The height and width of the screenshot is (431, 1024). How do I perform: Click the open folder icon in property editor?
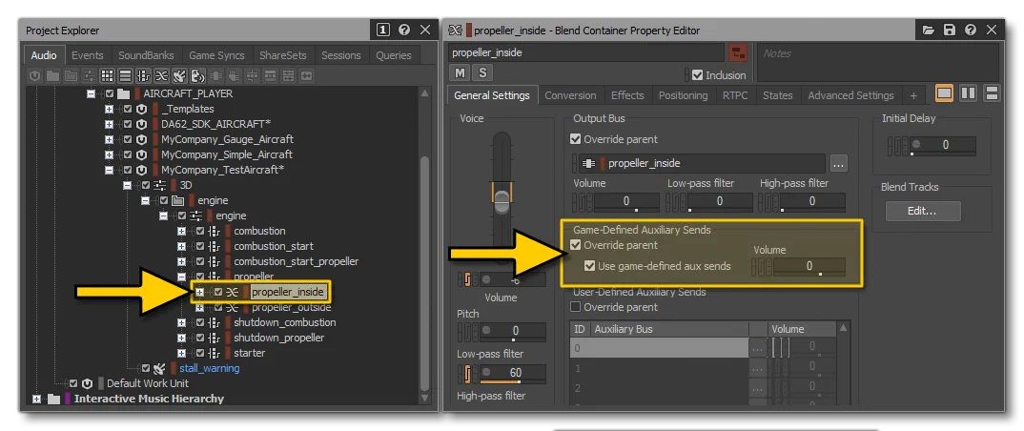(928, 31)
